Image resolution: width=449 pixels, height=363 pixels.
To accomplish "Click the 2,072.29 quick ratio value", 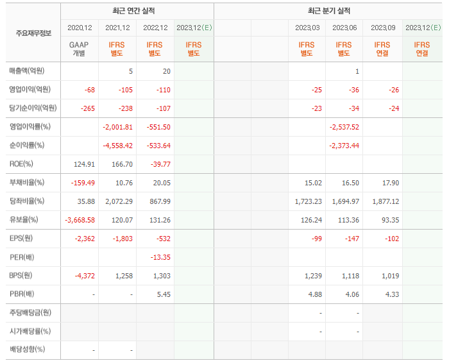I will click(x=119, y=201).
